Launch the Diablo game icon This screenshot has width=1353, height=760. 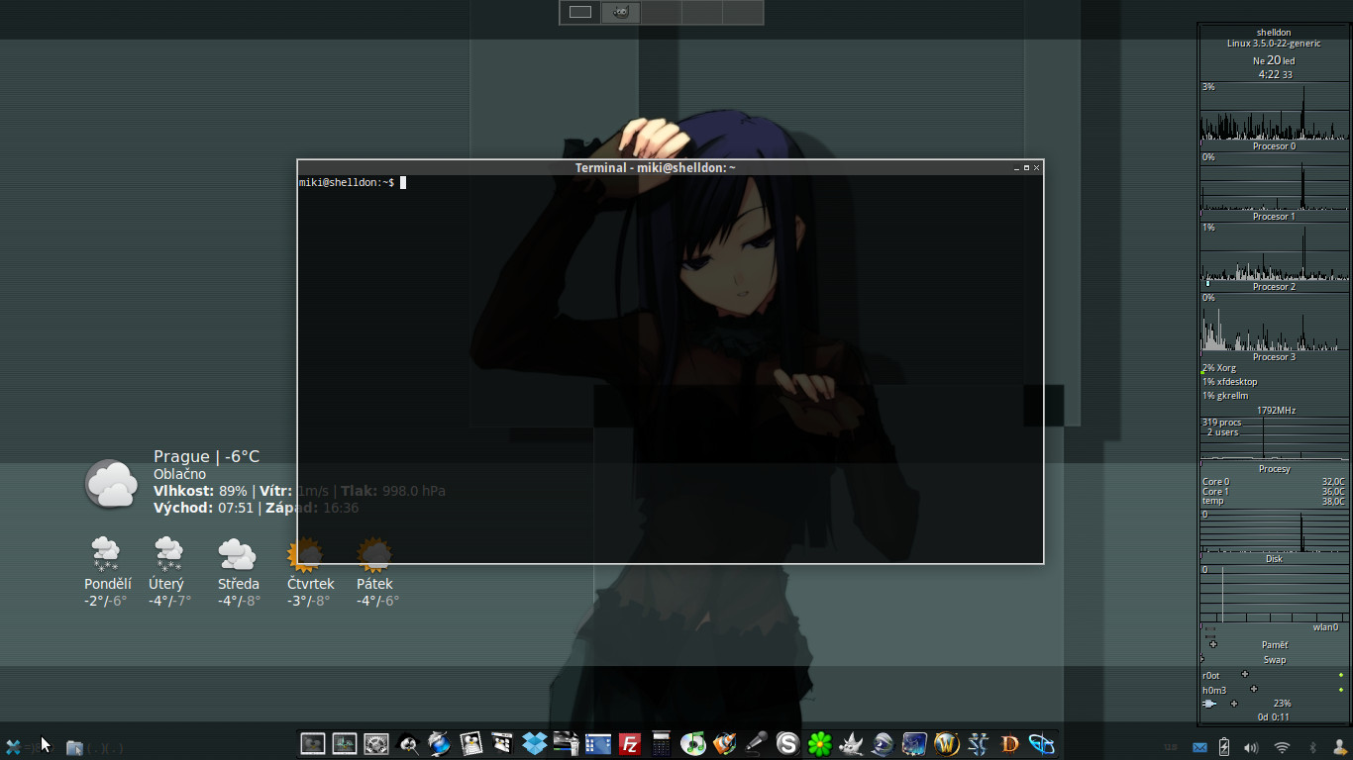click(x=1009, y=743)
